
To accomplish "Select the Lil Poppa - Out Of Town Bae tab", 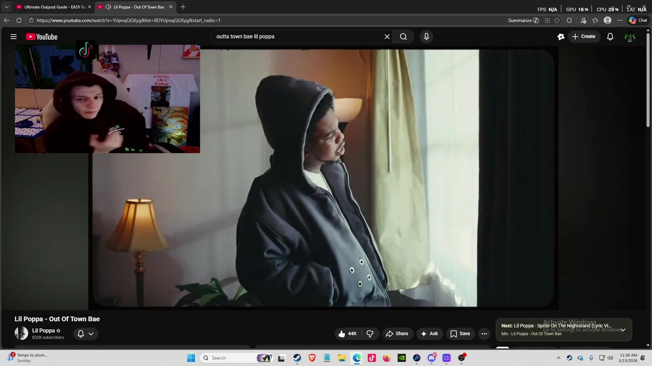I will tap(135, 7).
